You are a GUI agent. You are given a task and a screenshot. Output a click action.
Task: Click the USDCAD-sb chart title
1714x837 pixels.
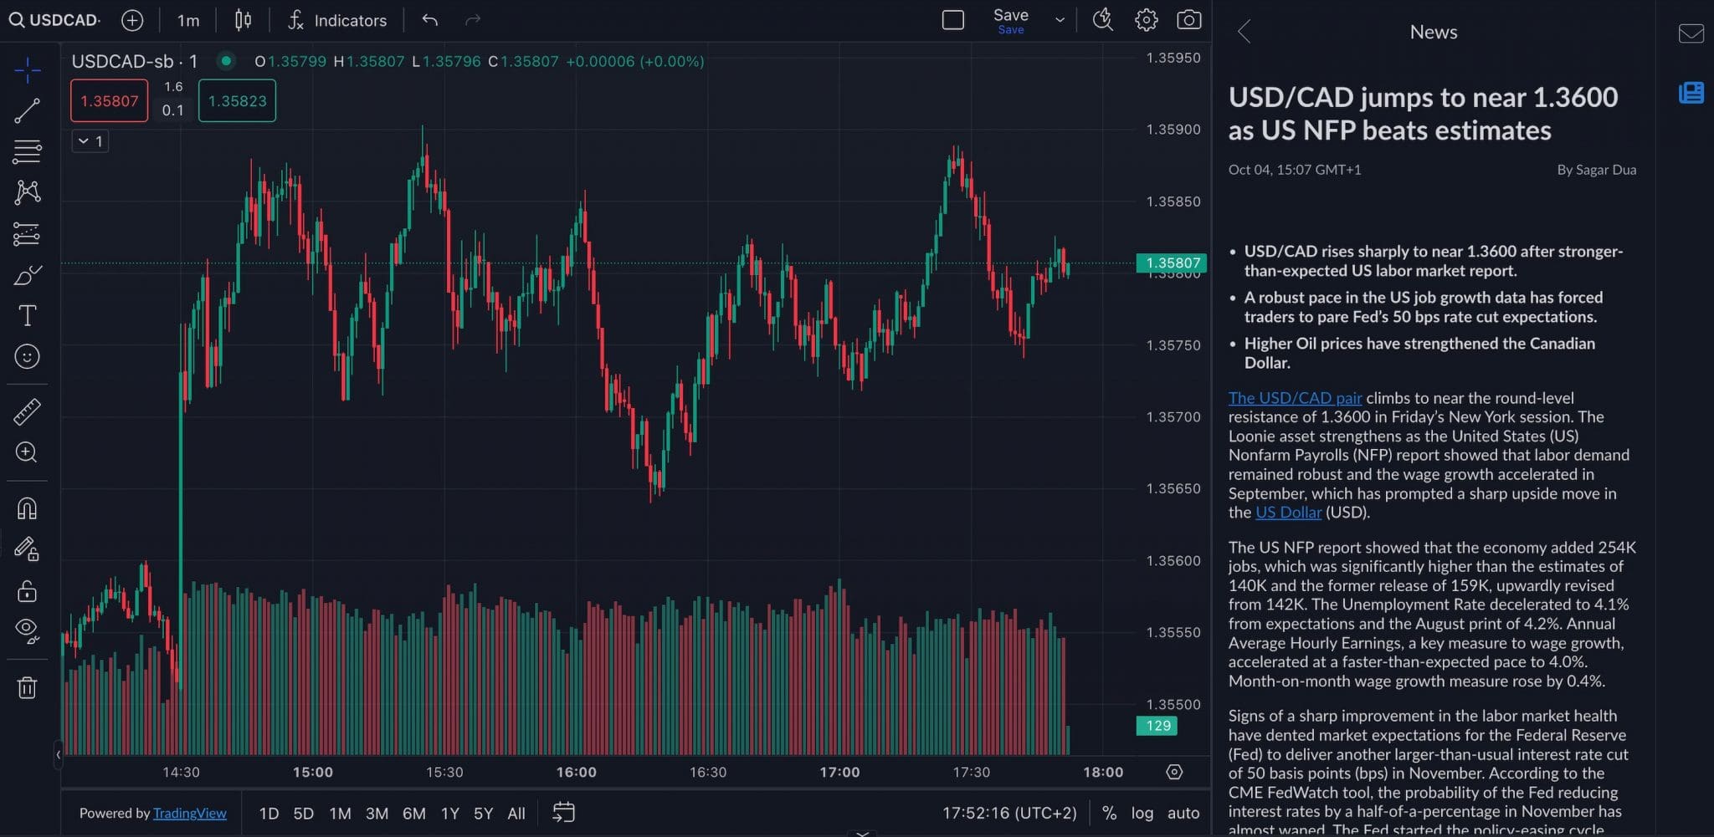(134, 61)
